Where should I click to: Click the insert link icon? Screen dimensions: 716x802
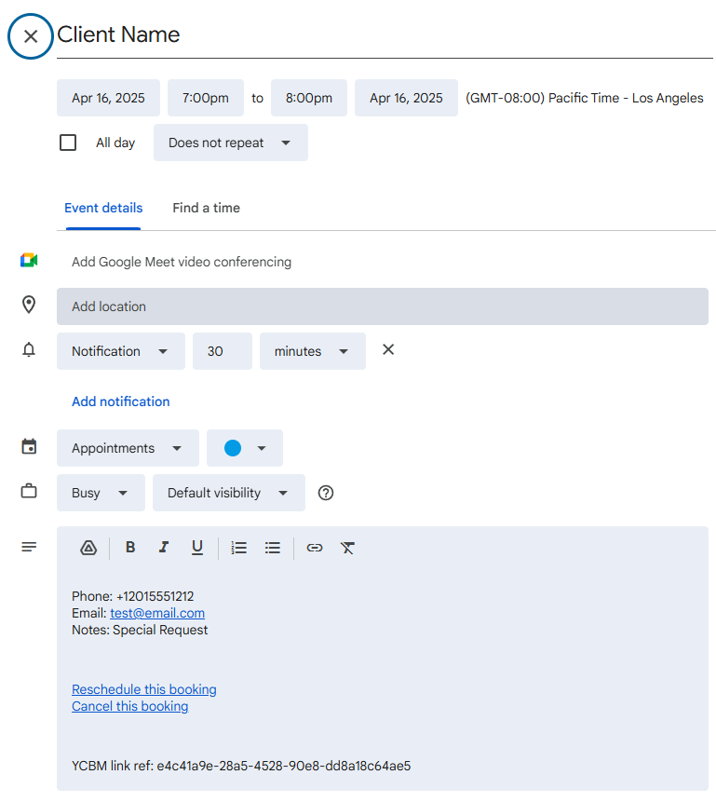[315, 548]
